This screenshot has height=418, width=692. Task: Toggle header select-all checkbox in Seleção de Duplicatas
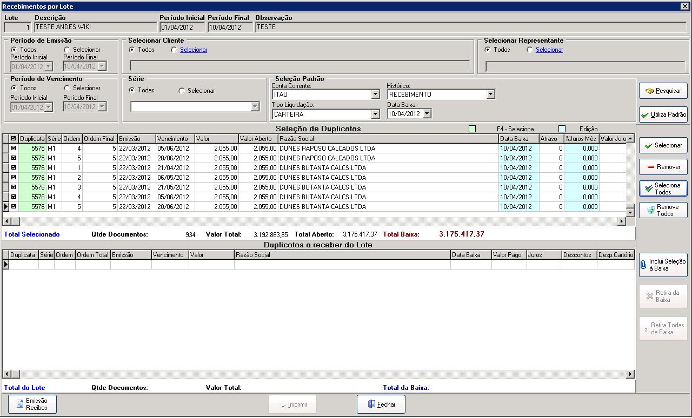point(14,139)
